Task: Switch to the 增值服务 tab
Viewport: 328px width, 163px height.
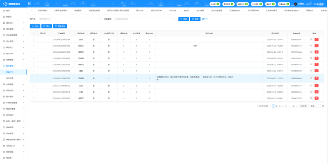Action: 78,11
